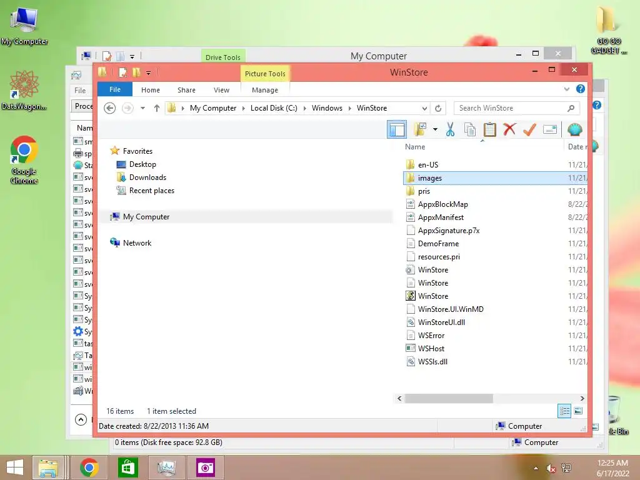
Task: Switch to details view toggle
Action: (x=564, y=411)
